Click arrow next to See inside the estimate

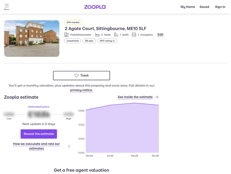tap(157, 97)
